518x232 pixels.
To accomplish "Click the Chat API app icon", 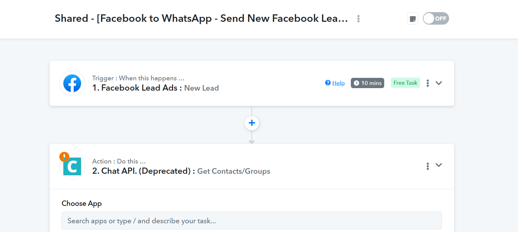I will [72, 167].
